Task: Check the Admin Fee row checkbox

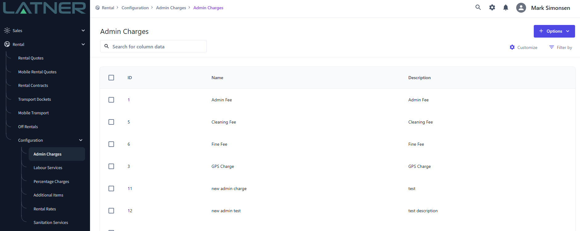Action: [x=111, y=100]
